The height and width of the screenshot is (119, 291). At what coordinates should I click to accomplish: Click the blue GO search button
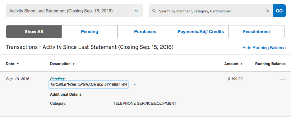point(279,11)
